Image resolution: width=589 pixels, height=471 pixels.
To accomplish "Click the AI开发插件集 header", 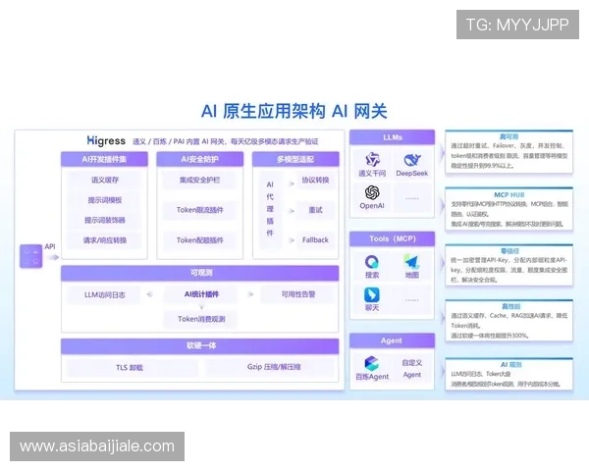I will pyautogui.click(x=104, y=159).
